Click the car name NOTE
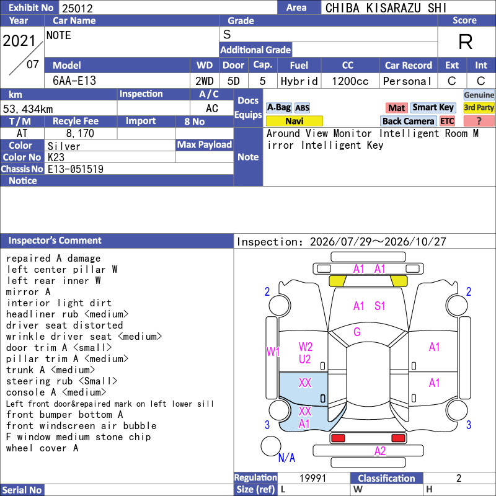496x496 pixels. tap(59, 35)
